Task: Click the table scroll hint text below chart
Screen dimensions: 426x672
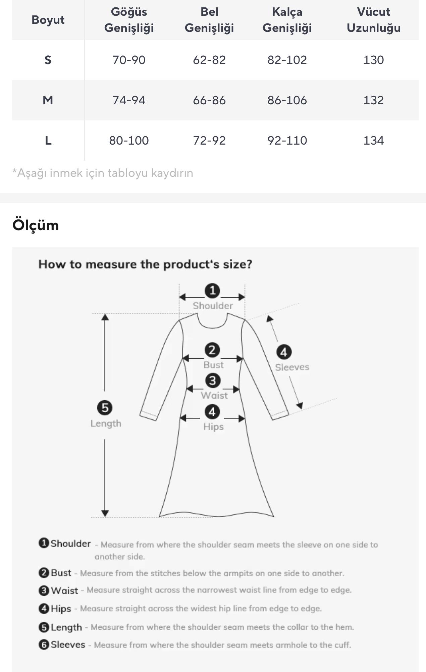Action: pyautogui.click(x=103, y=173)
